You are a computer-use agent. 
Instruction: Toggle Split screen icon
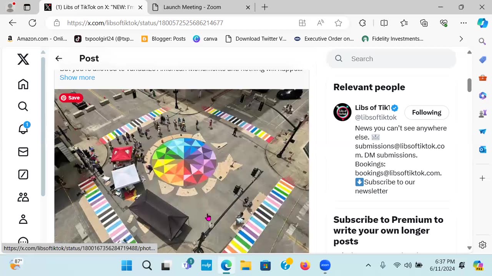[384, 23]
